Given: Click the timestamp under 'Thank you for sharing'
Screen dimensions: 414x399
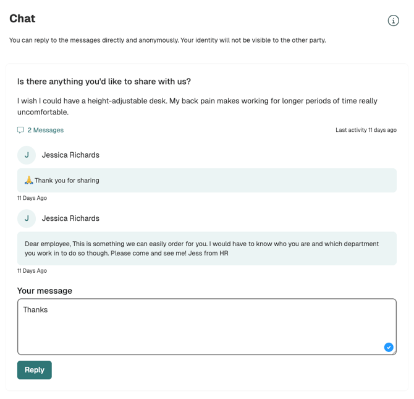Looking at the screenshot, I should pos(32,198).
